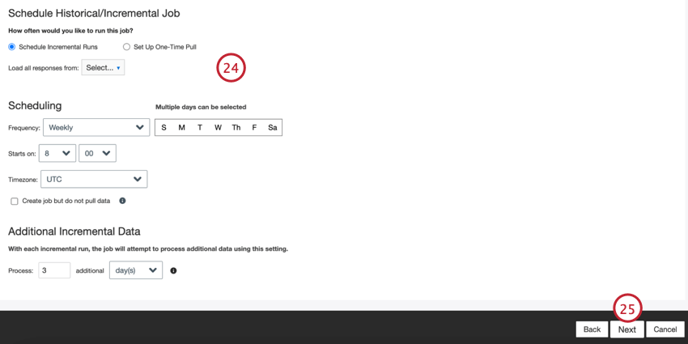This screenshot has height=344, width=688.
Task: Toggle Sunday (S) in day selector
Action: point(164,128)
